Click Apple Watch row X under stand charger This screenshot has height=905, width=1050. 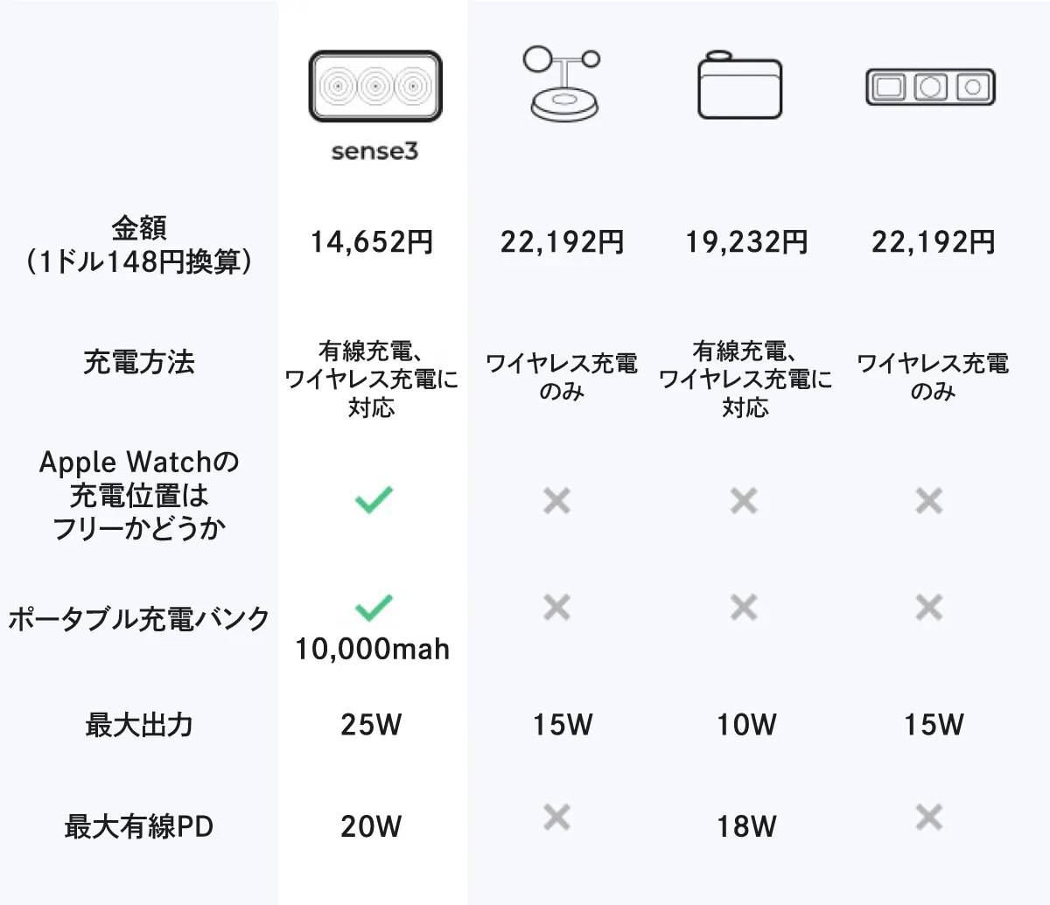tap(556, 501)
